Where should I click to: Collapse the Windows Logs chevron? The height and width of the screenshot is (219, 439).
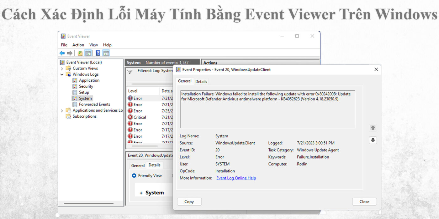pyautogui.click(x=62, y=74)
